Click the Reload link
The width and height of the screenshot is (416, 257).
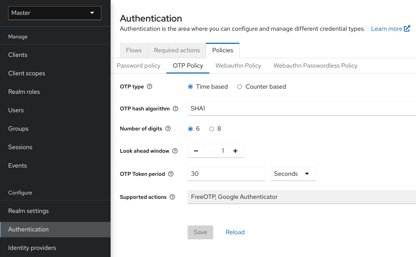235,232
